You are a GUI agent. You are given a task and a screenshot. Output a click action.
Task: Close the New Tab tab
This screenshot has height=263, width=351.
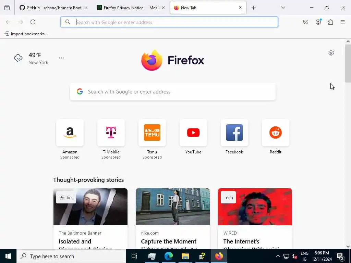click(x=240, y=8)
